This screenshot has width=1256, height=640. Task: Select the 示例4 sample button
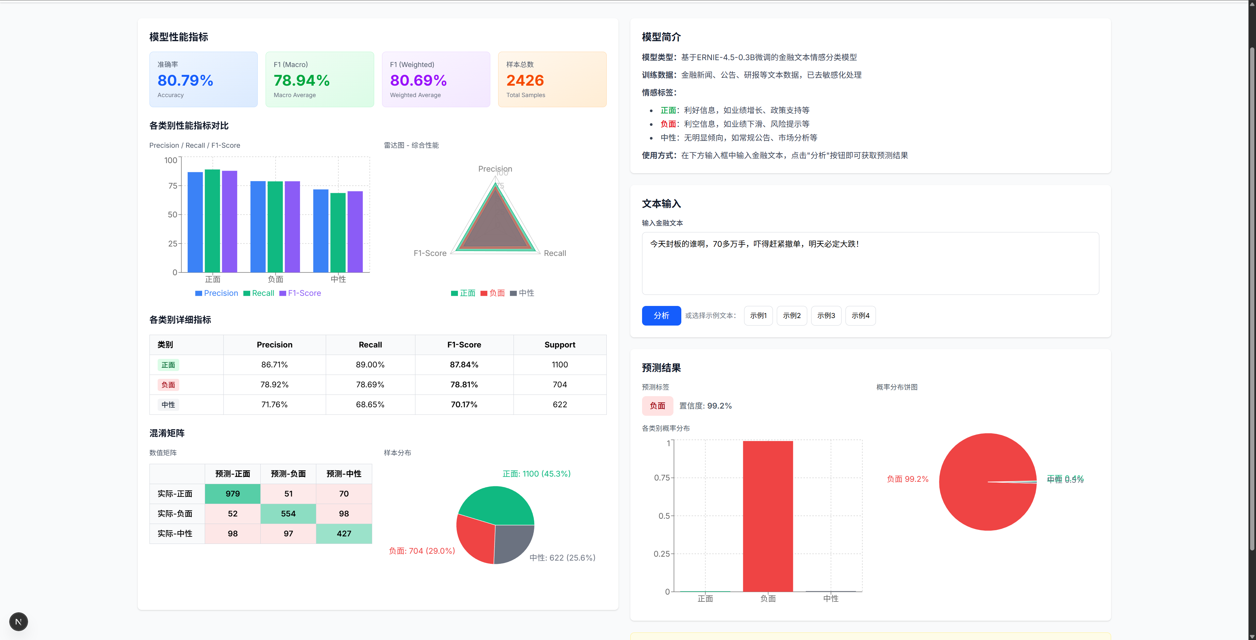pos(860,316)
